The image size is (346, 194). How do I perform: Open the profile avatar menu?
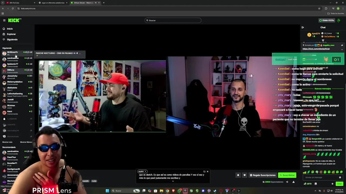click(339, 20)
